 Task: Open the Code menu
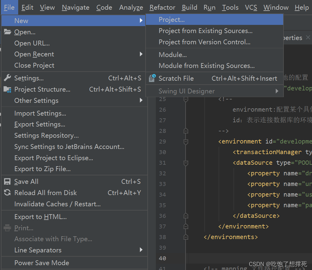[x=104, y=7]
